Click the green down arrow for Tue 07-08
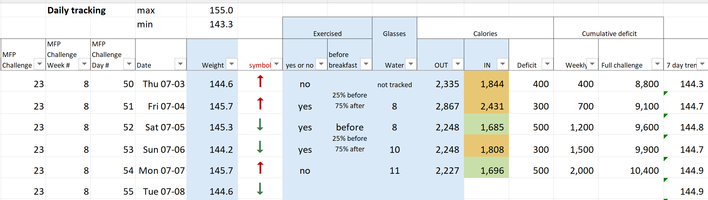 click(x=260, y=189)
